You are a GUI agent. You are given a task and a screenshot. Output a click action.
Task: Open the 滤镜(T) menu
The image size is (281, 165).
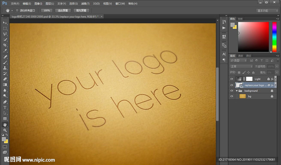pyautogui.click(x=85, y=4)
